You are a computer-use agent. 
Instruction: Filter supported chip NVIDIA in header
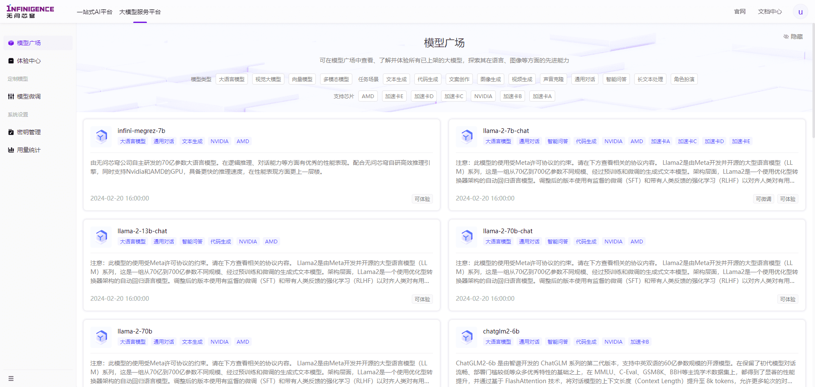pyautogui.click(x=483, y=96)
